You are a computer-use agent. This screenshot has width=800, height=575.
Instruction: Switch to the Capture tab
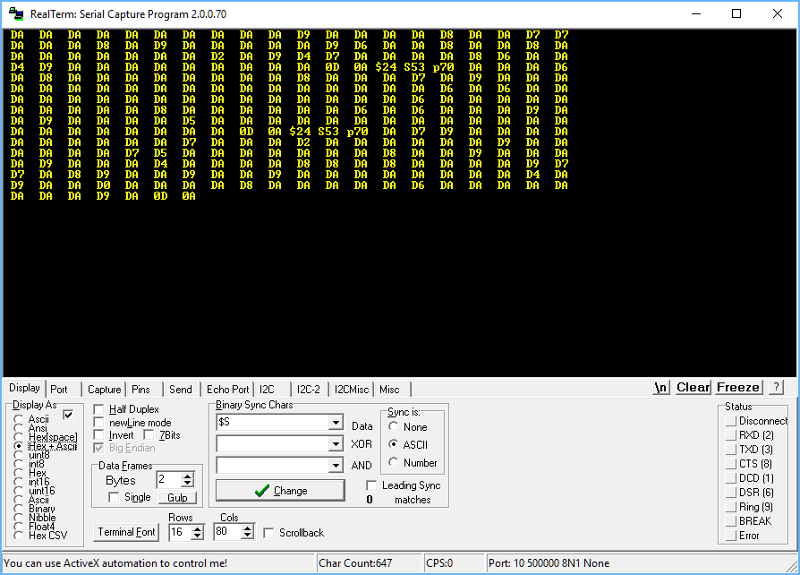tap(104, 389)
